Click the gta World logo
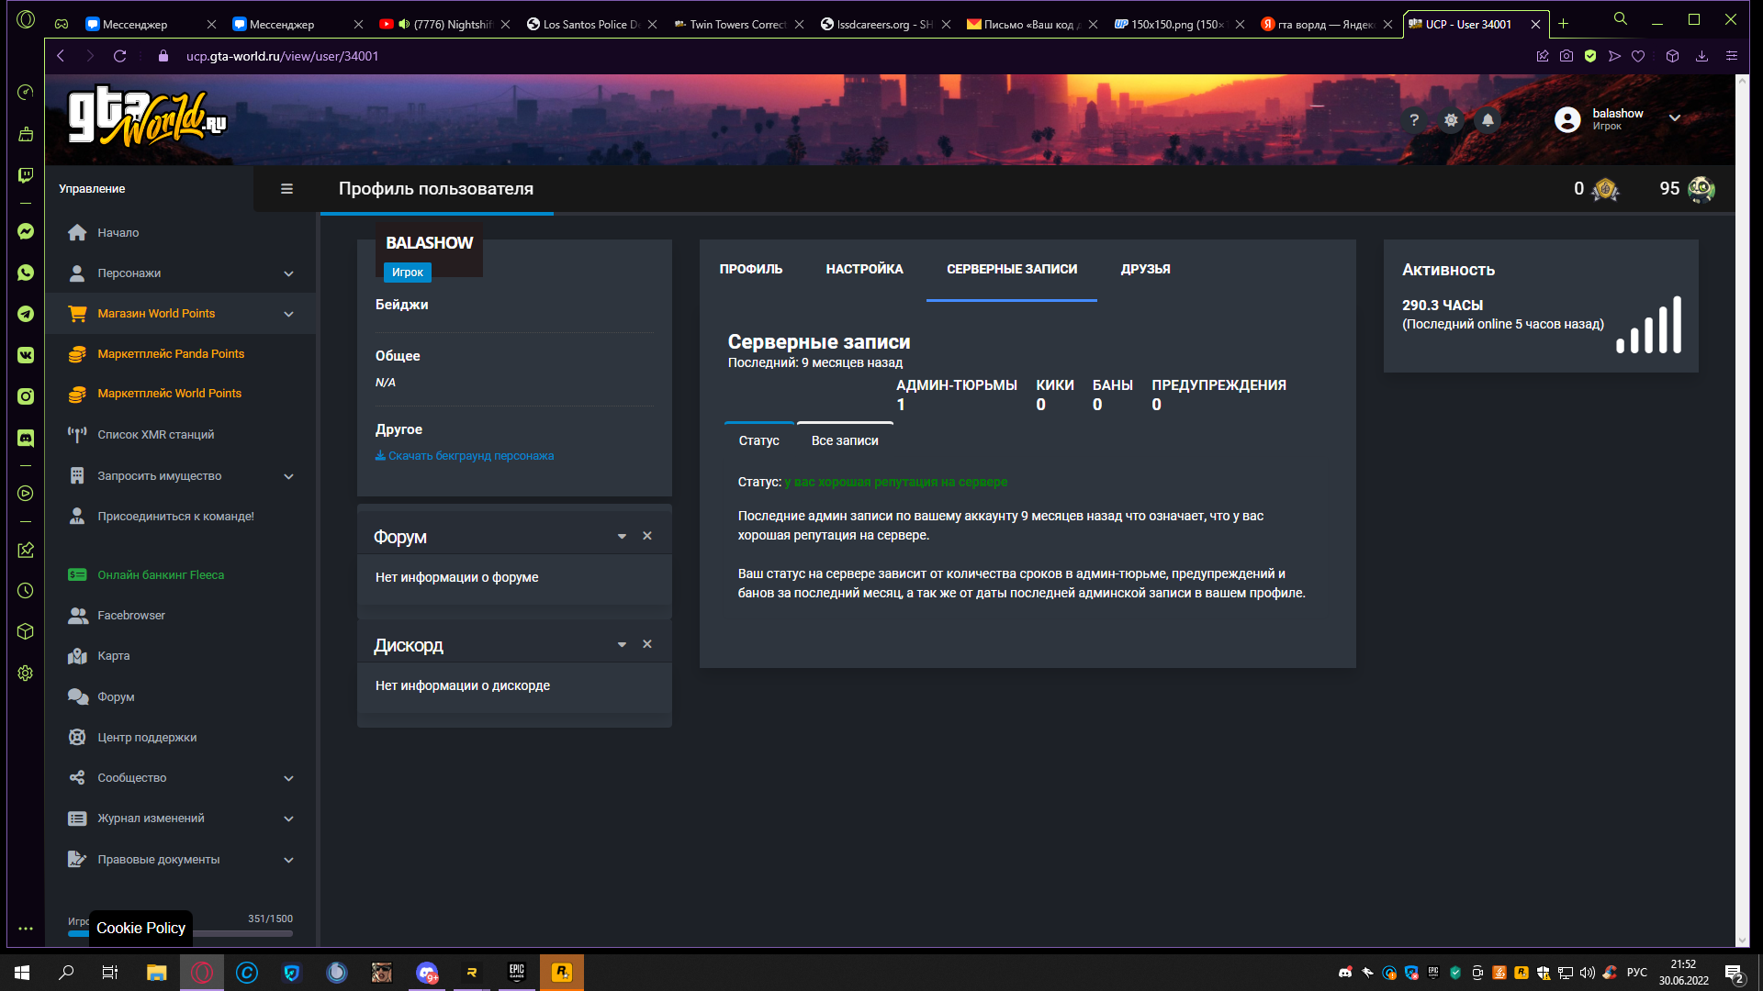The width and height of the screenshot is (1763, 991). pos(147,117)
